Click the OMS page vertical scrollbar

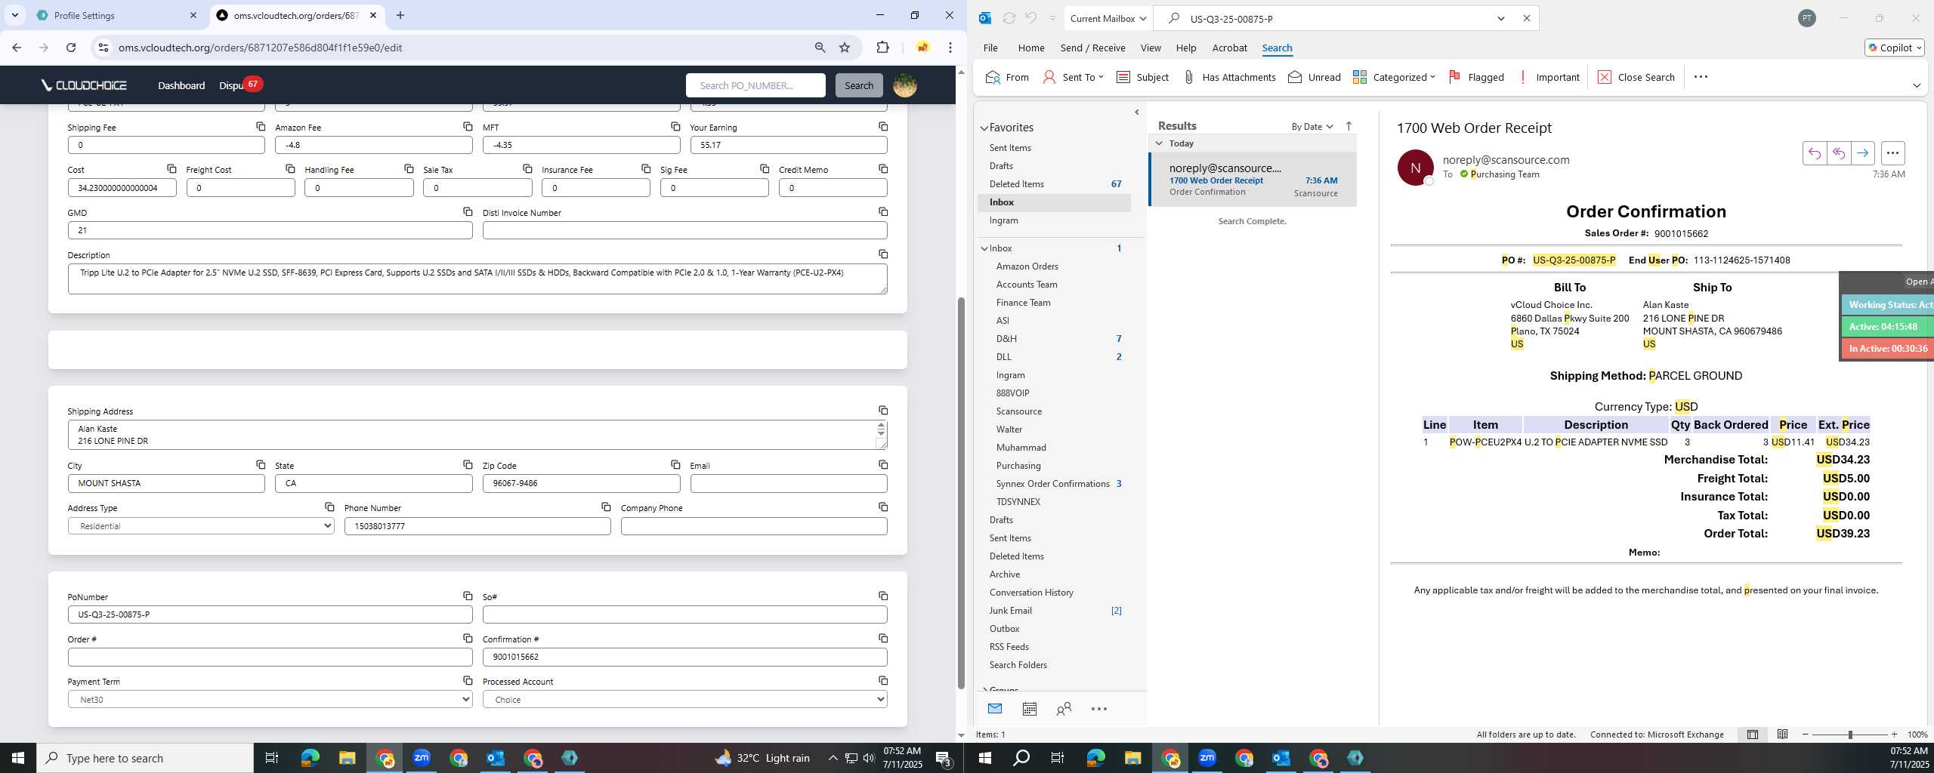click(x=961, y=493)
